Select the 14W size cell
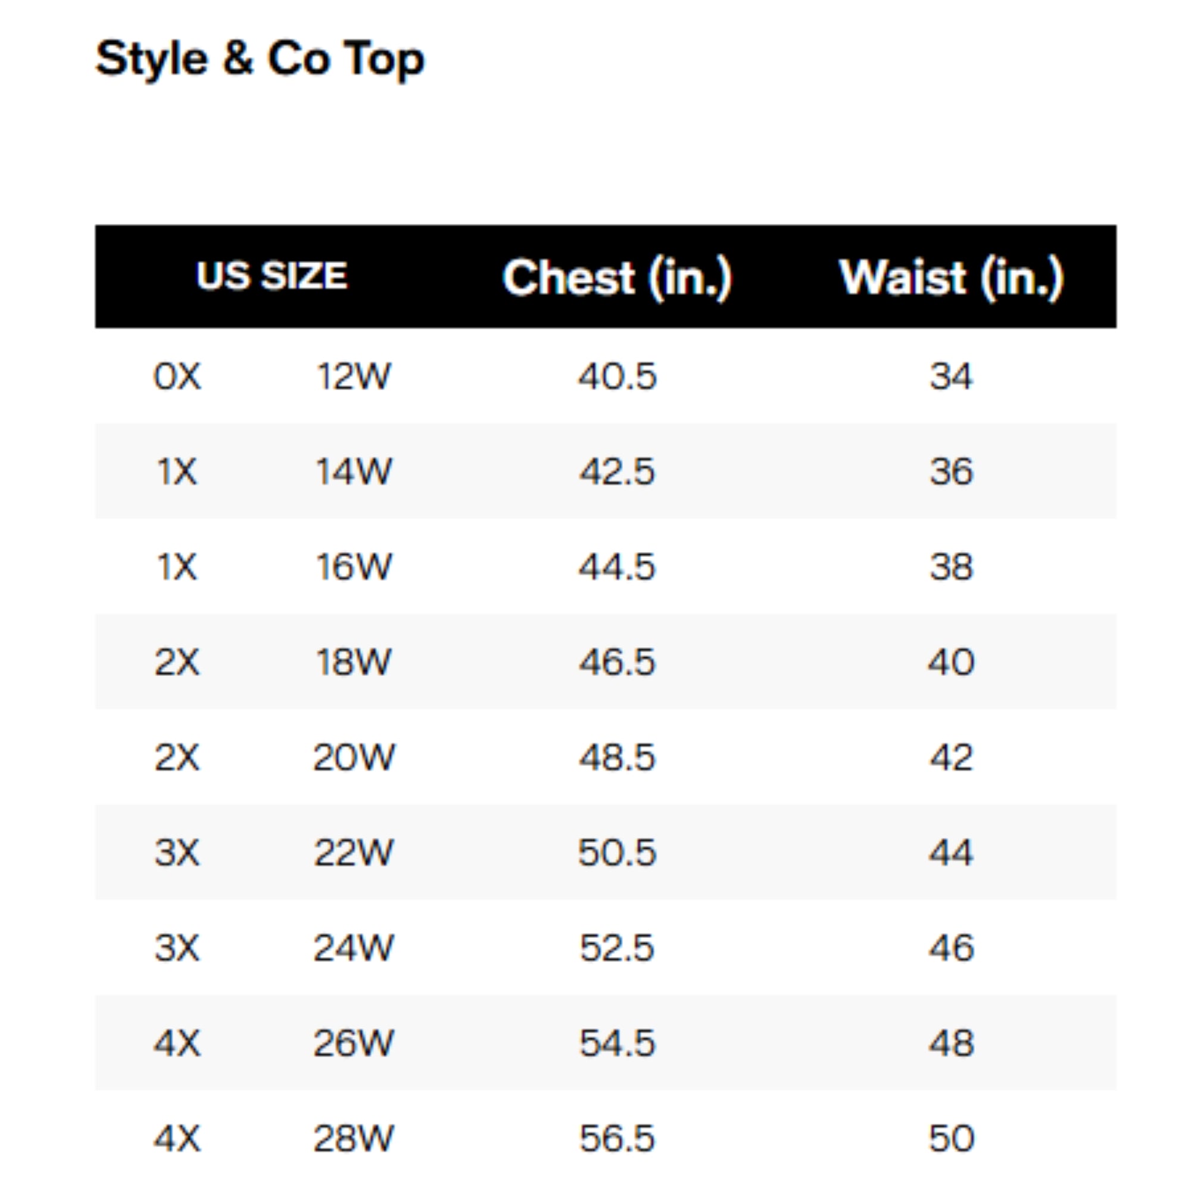This screenshot has height=1191, width=1191. point(353,472)
